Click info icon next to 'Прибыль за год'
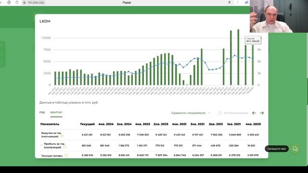 point(64,146)
